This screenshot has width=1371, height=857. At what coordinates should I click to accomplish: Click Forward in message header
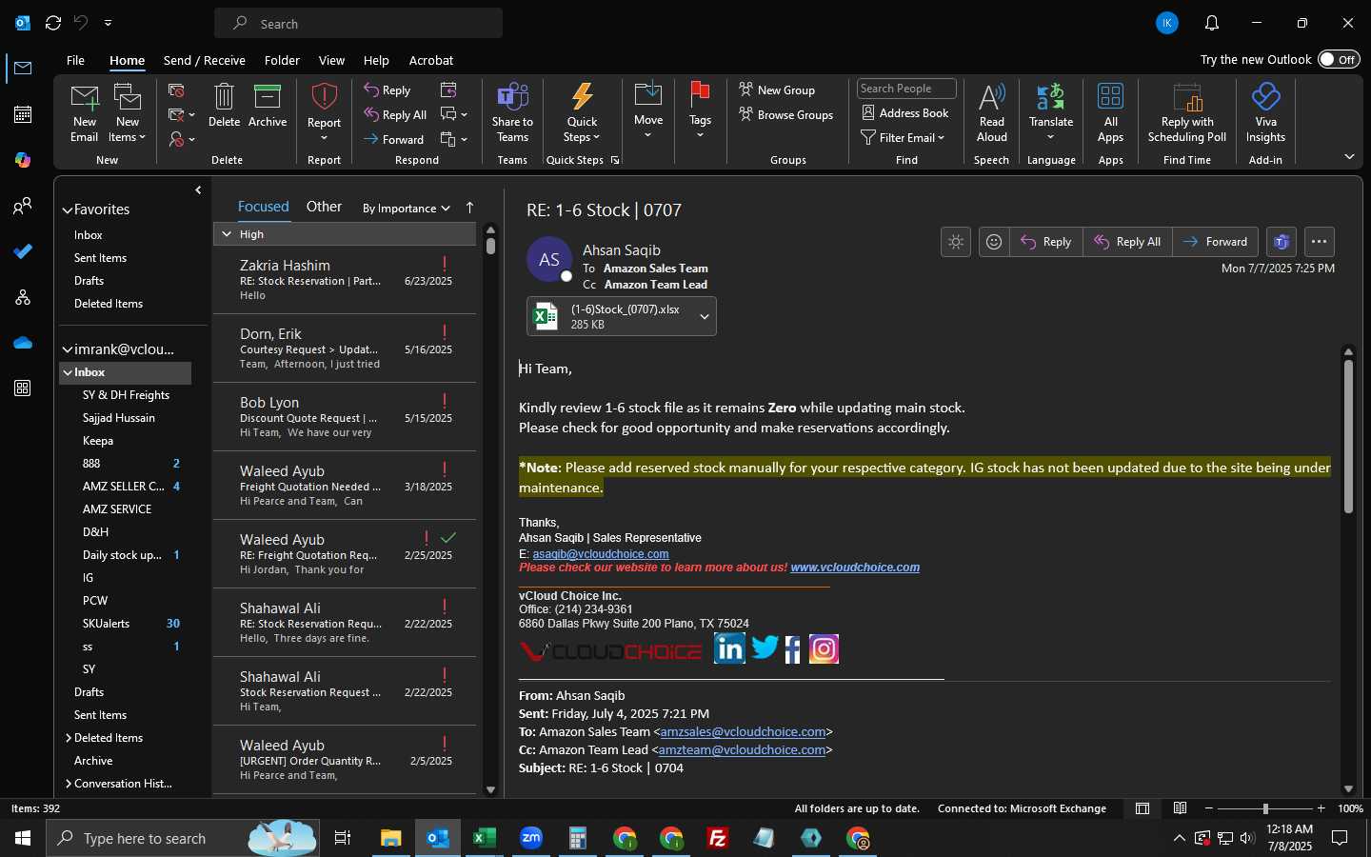click(x=1215, y=242)
